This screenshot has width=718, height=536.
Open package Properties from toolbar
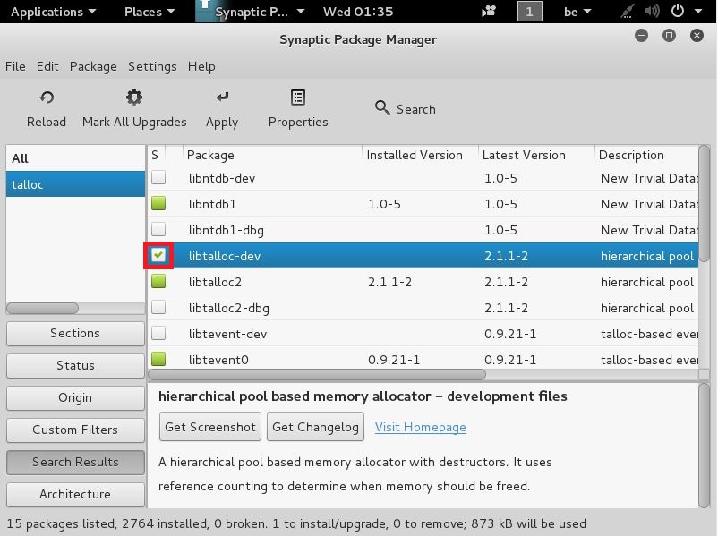[x=298, y=98]
